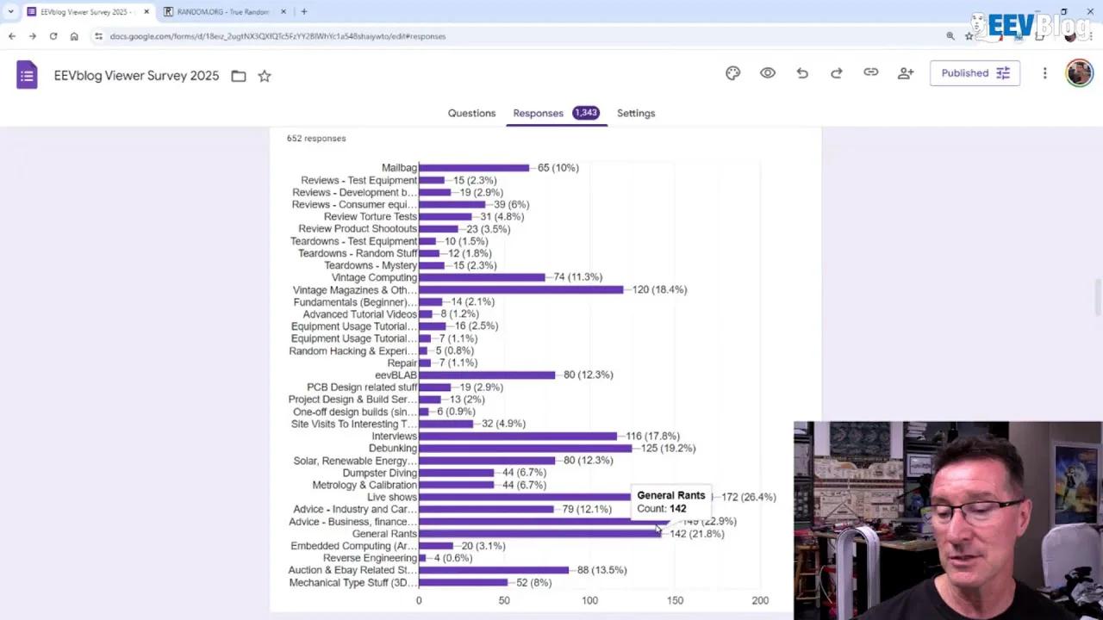This screenshot has width=1103, height=620.
Task: Add collaborators with person-plus icon
Action: 905,73
